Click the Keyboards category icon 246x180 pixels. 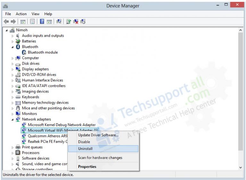coord(18,97)
